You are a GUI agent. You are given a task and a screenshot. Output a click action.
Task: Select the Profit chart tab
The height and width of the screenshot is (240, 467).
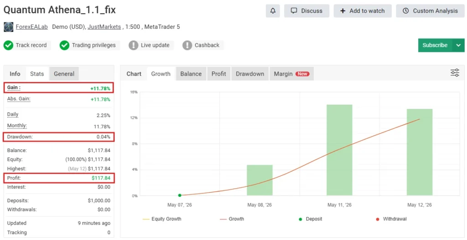tap(218, 74)
